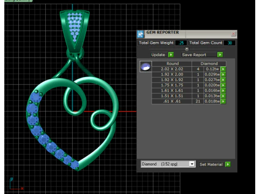Select the .61 X .61 size cell
The image size is (259, 194).
(x=172, y=101)
